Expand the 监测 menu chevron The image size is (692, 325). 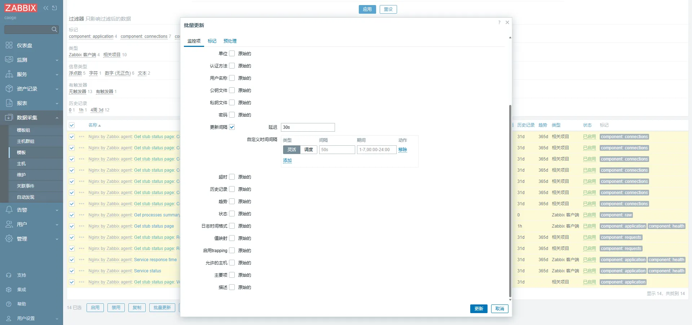point(57,60)
